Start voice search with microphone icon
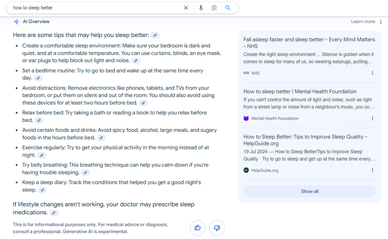Image resolution: width=388 pixels, height=239 pixels. point(201,8)
